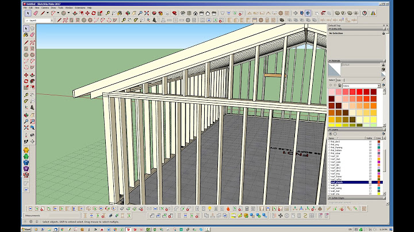Select the Rotate tool in left toolbar

[26, 81]
